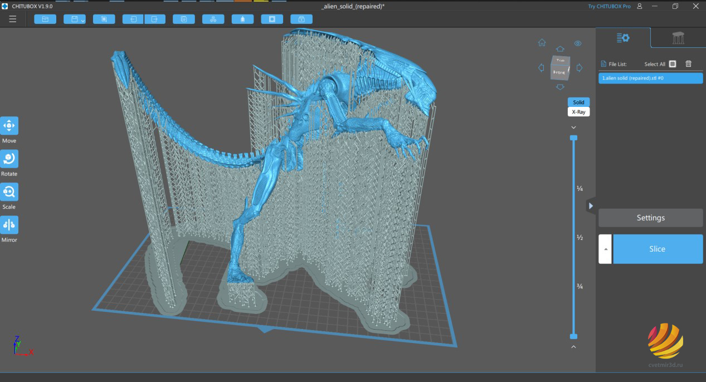Viewport: 706px width, 382px height.
Task: Select 1.alien solid (repaired).stl in file list
Action: 651,78
